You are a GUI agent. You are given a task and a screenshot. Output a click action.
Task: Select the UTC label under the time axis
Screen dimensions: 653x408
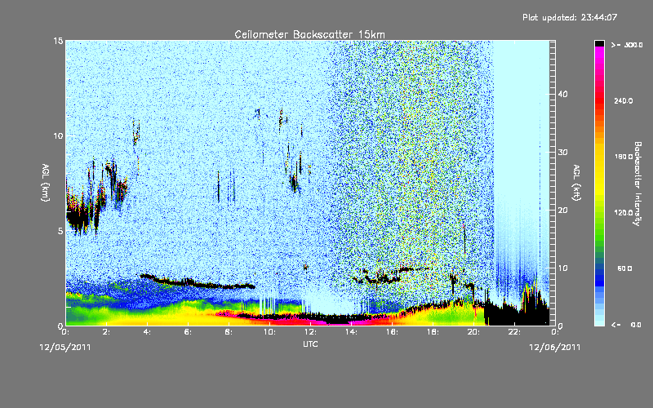click(x=310, y=344)
